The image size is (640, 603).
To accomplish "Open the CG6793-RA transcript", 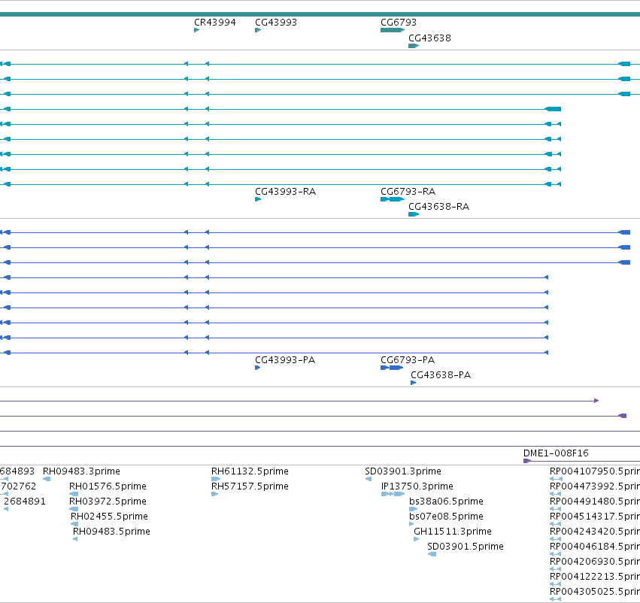I will [x=393, y=199].
